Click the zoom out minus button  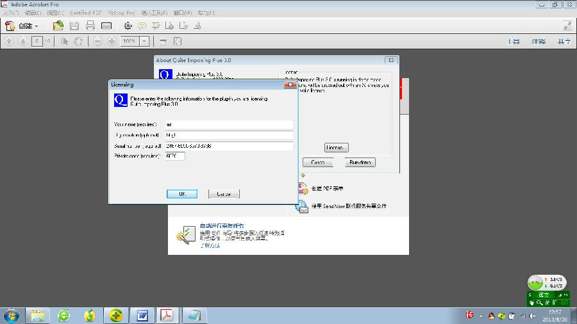tap(97, 42)
